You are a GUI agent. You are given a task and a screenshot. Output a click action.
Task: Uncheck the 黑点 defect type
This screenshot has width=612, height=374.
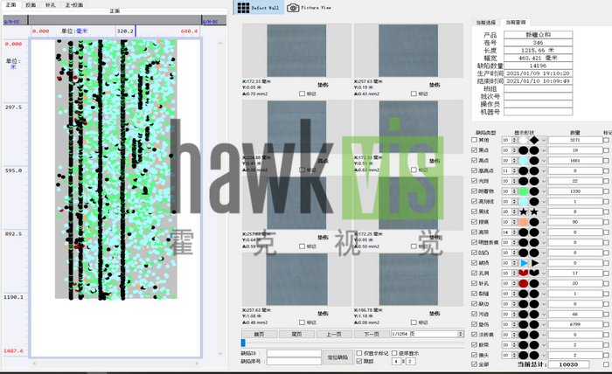[474, 150]
